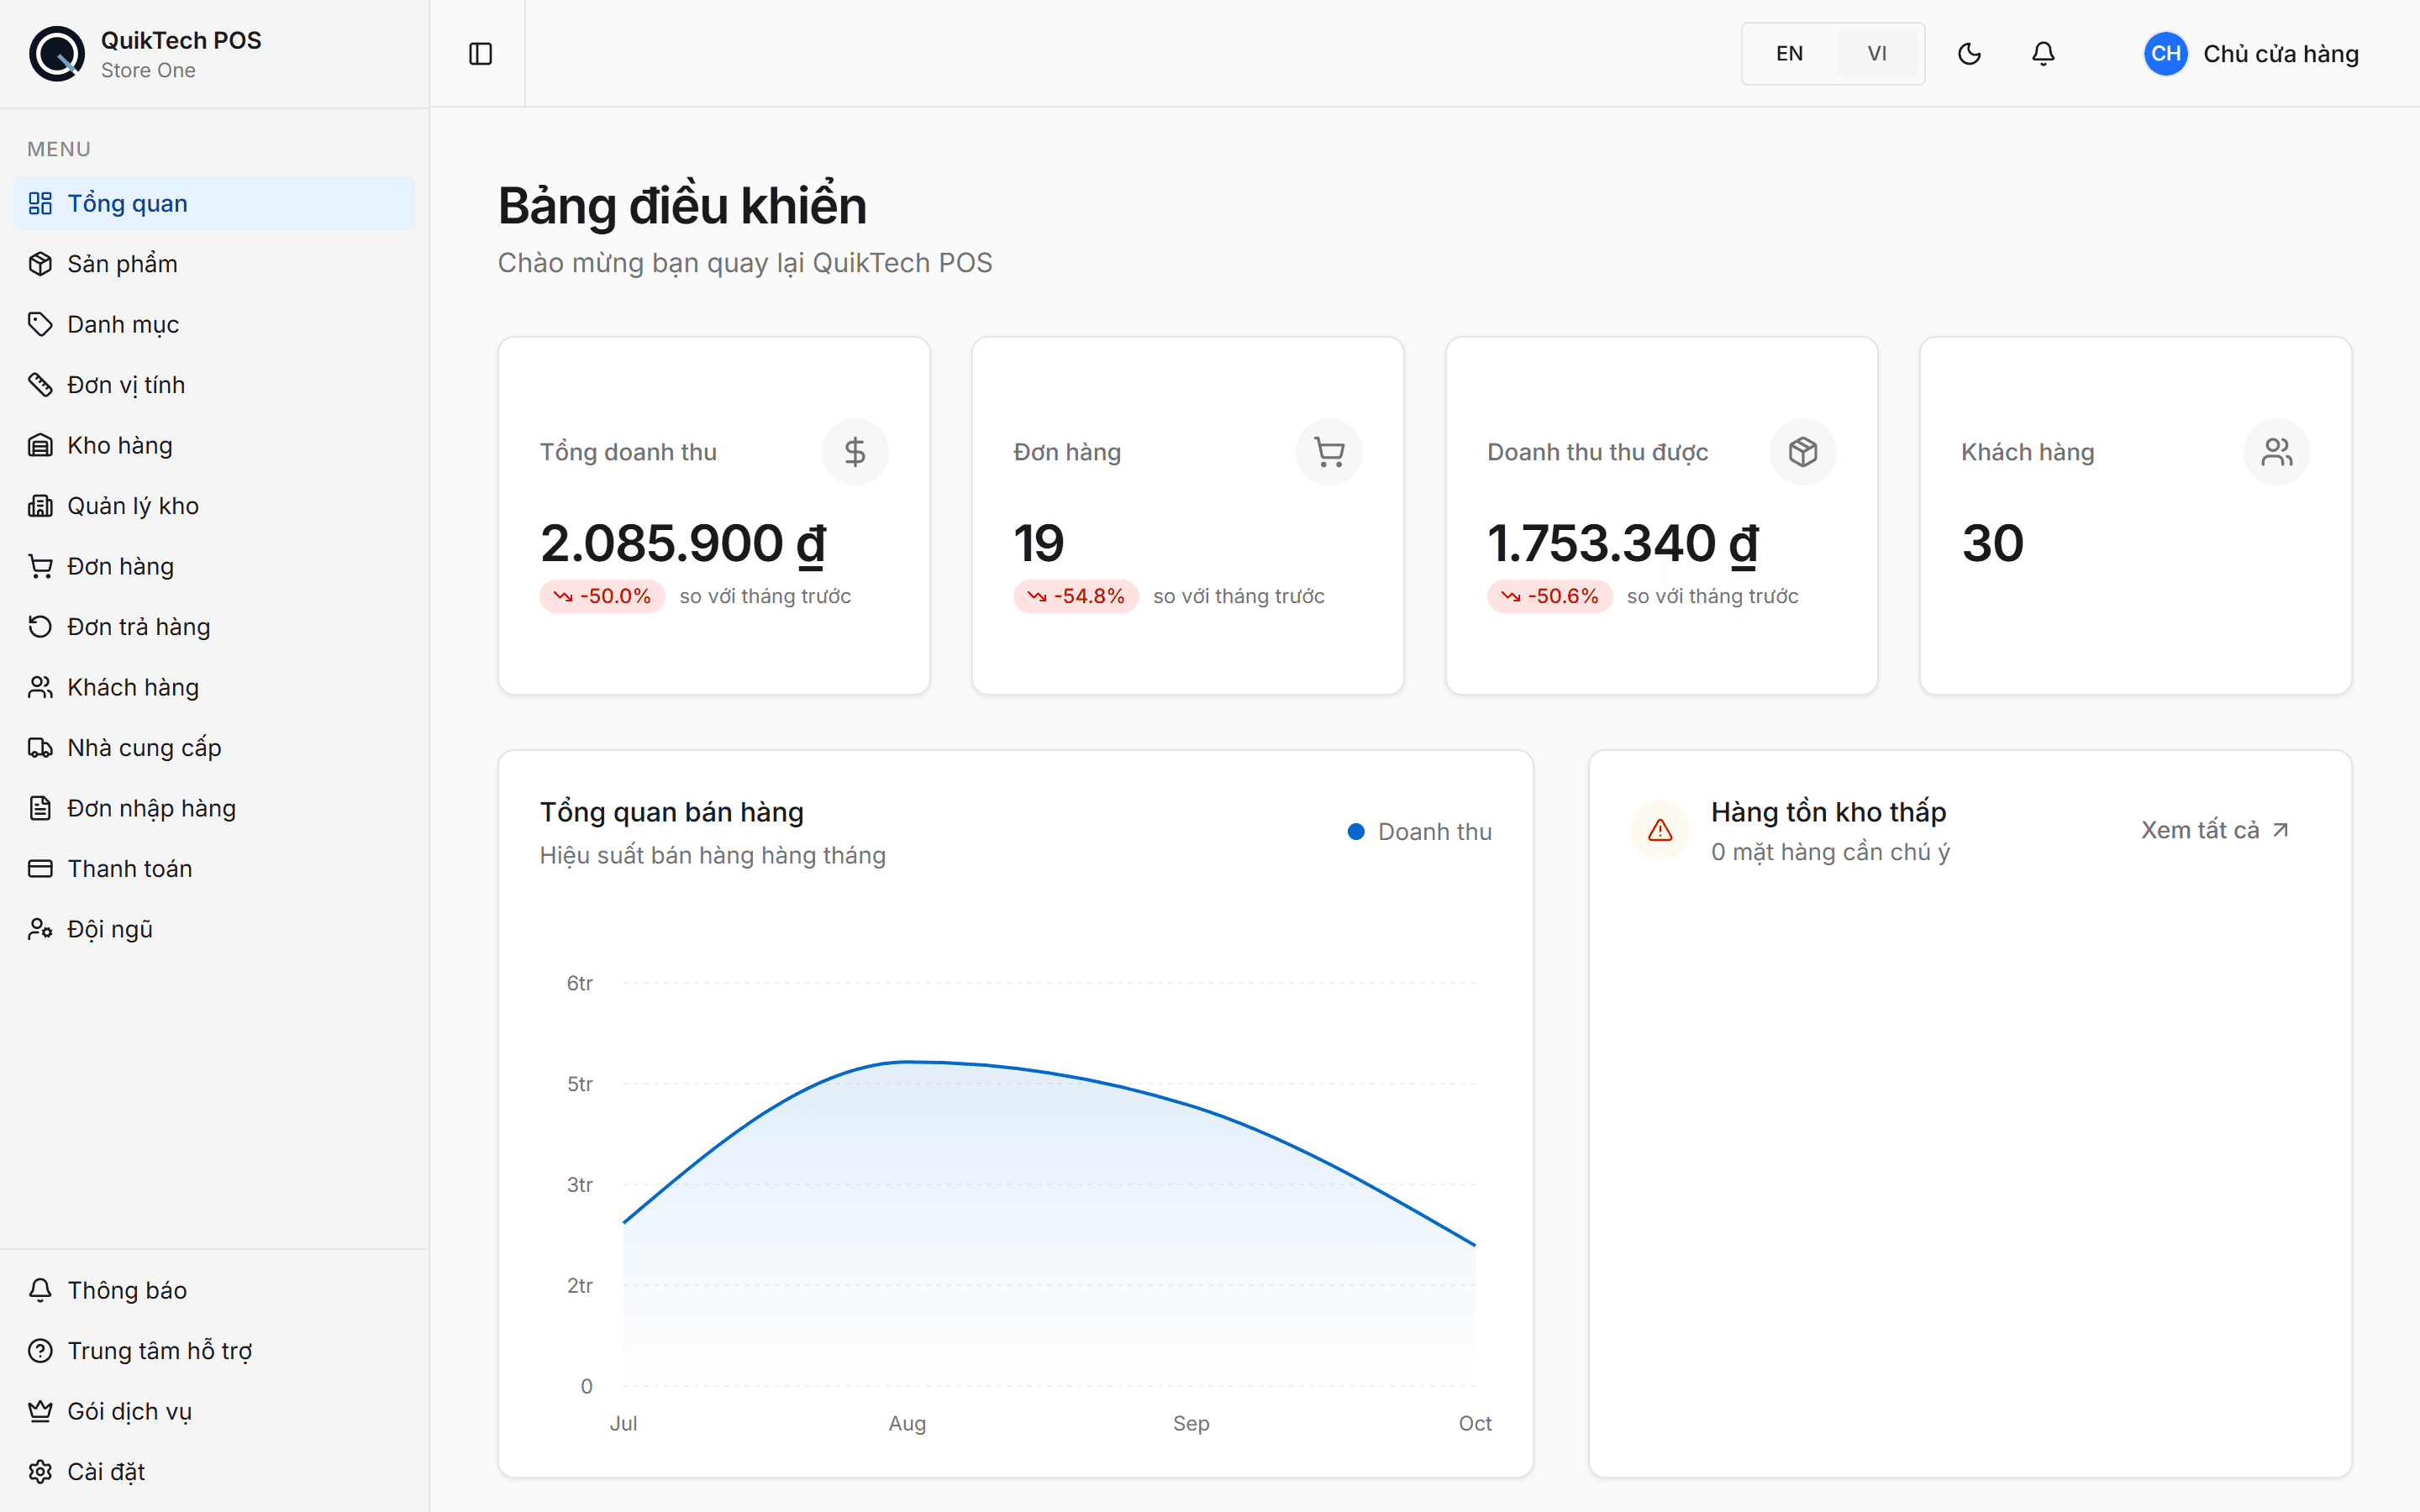Click dollar icon on Tổng doanh thu card

[x=855, y=452]
